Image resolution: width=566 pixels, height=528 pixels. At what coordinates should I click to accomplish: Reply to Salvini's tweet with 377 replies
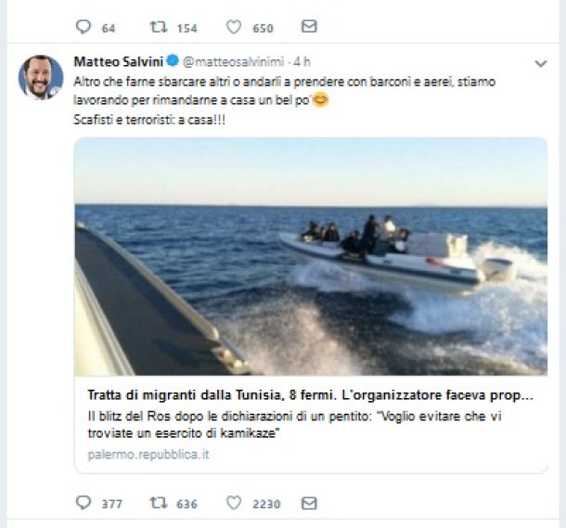pos(83,503)
